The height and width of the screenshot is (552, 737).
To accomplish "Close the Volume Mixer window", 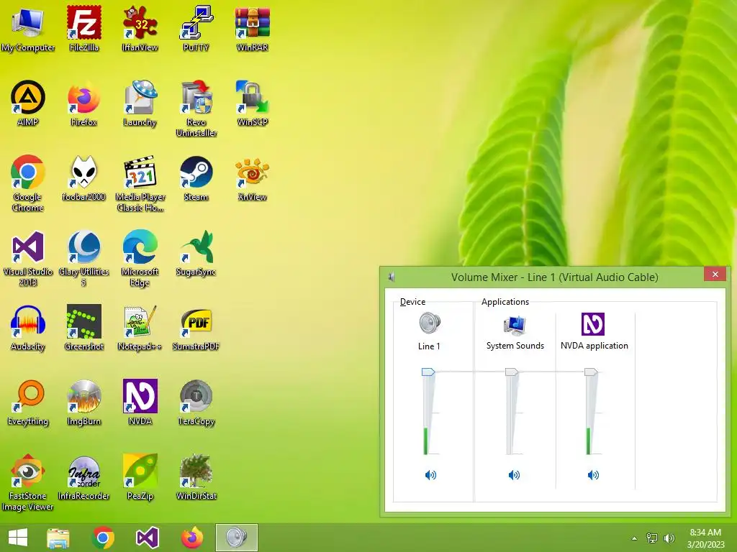I will coord(715,274).
